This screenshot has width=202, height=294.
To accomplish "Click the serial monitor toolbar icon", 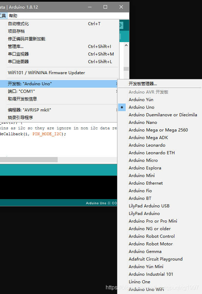I will point(121,25).
